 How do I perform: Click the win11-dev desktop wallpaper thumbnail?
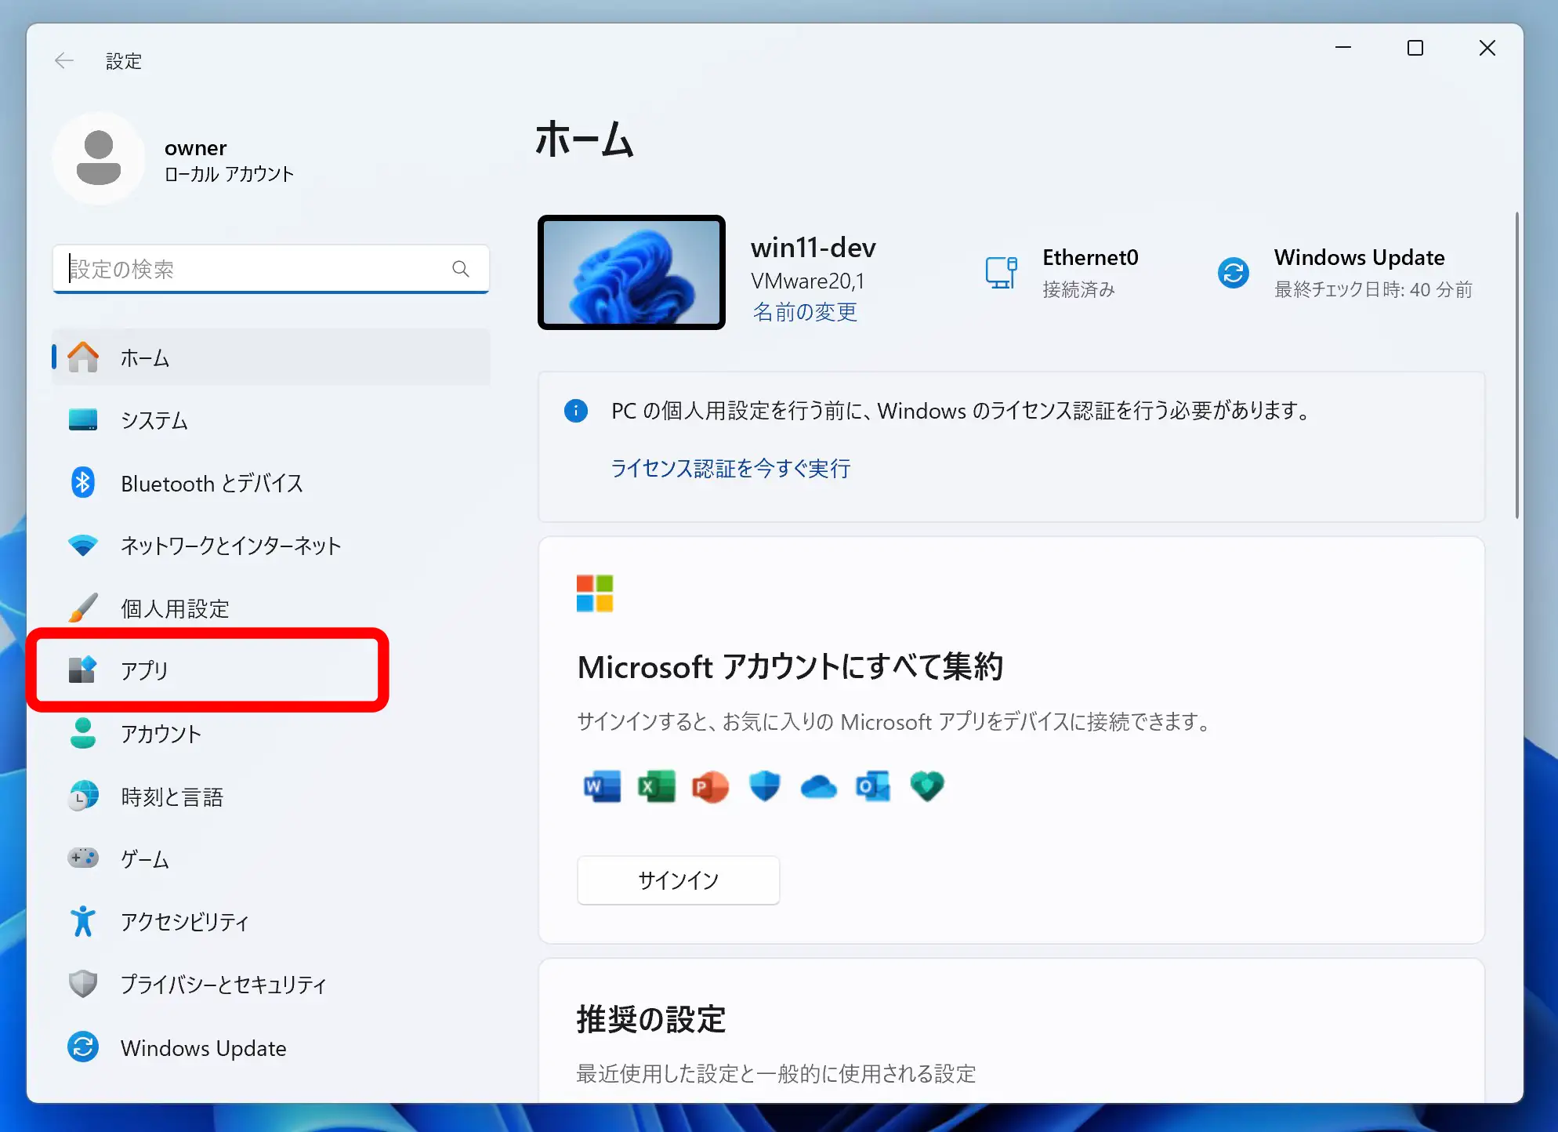coord(632,273)
